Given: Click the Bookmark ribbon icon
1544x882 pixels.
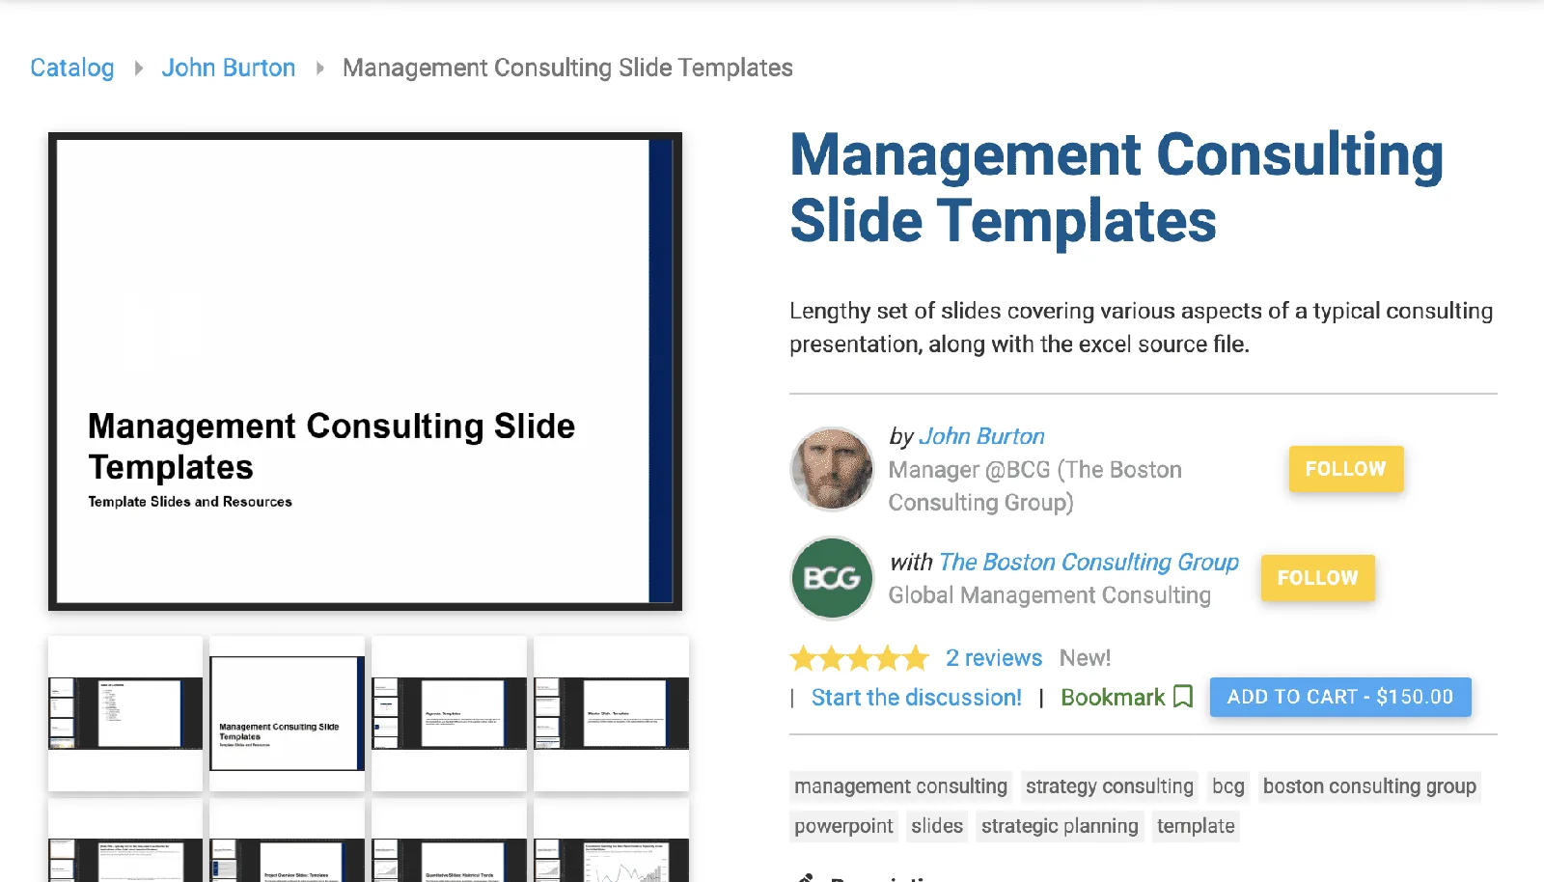Looking at the screenshot, I should [x=1183, y=697].
